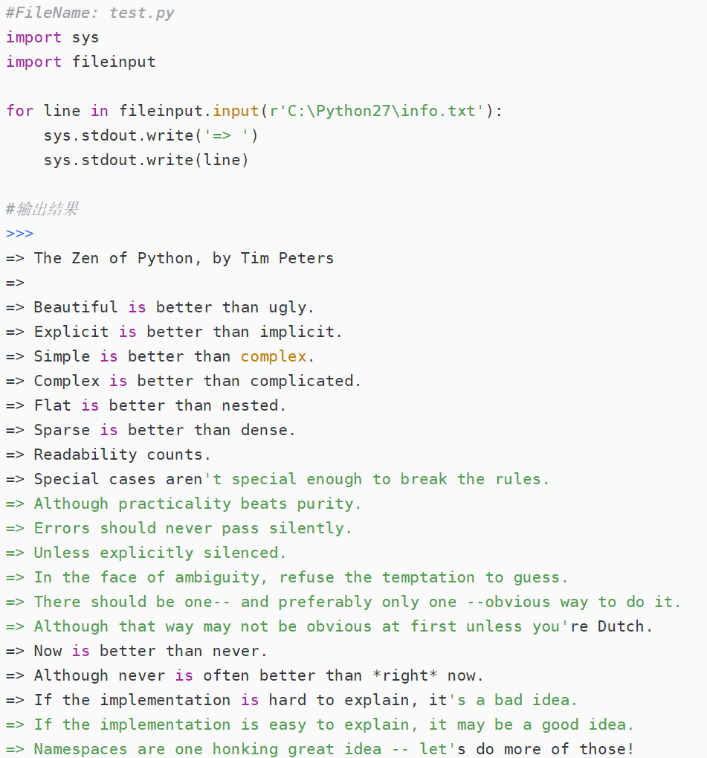Click the 'Explicit is better than implicit.' line
707x758 pixels.
pyautogui.click(x=188, y=332)
